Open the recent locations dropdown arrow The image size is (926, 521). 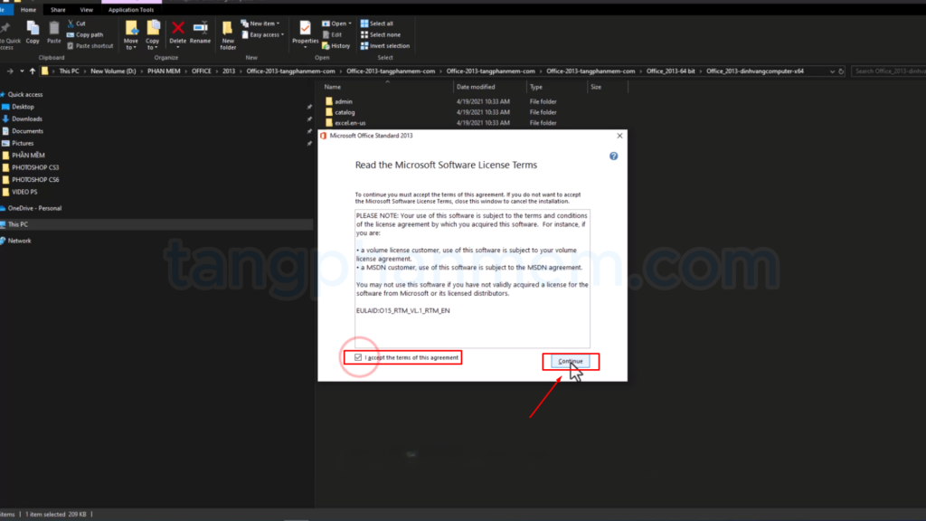[22, 71]
